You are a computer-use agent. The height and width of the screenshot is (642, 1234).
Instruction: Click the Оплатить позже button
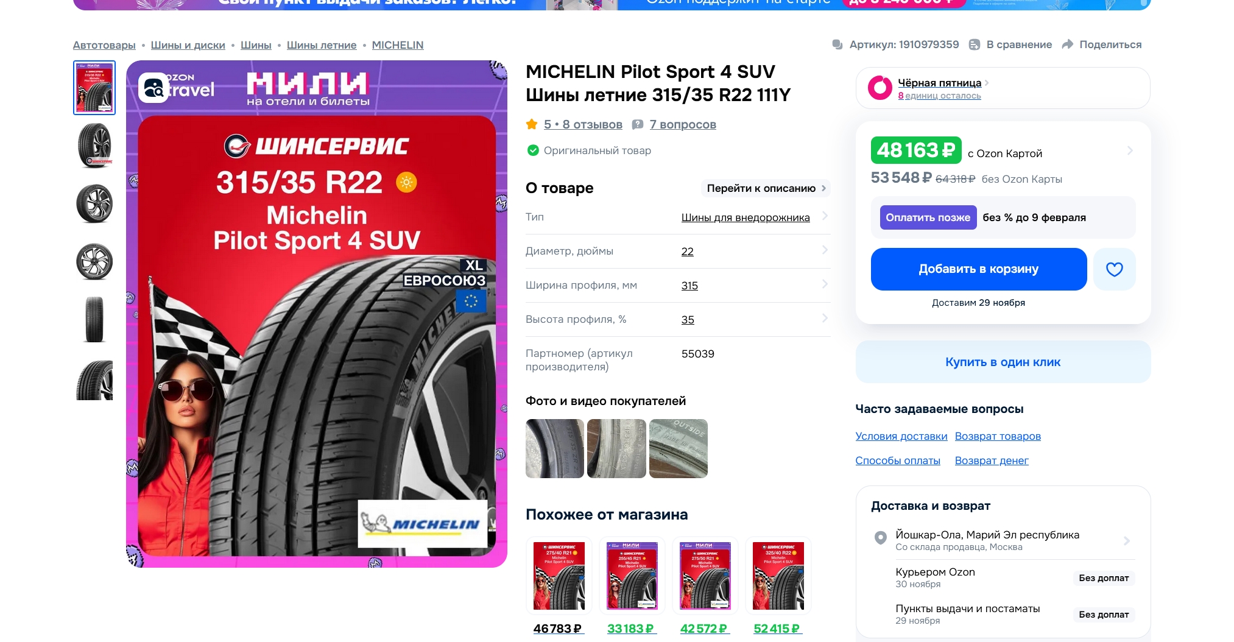tap(928, 217)
